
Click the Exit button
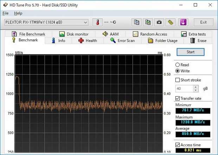click(203, 22)
